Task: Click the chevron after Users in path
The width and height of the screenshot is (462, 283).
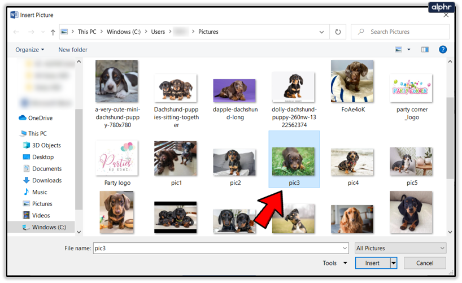Action: [x=170, y=32]
